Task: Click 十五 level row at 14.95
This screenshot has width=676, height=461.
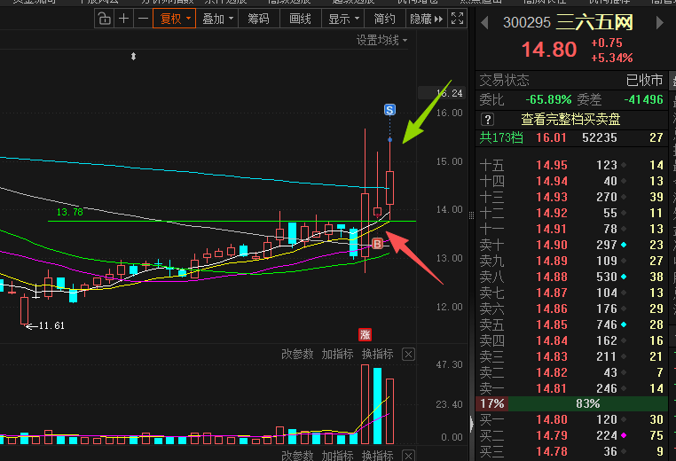Action: click(571, 165)
